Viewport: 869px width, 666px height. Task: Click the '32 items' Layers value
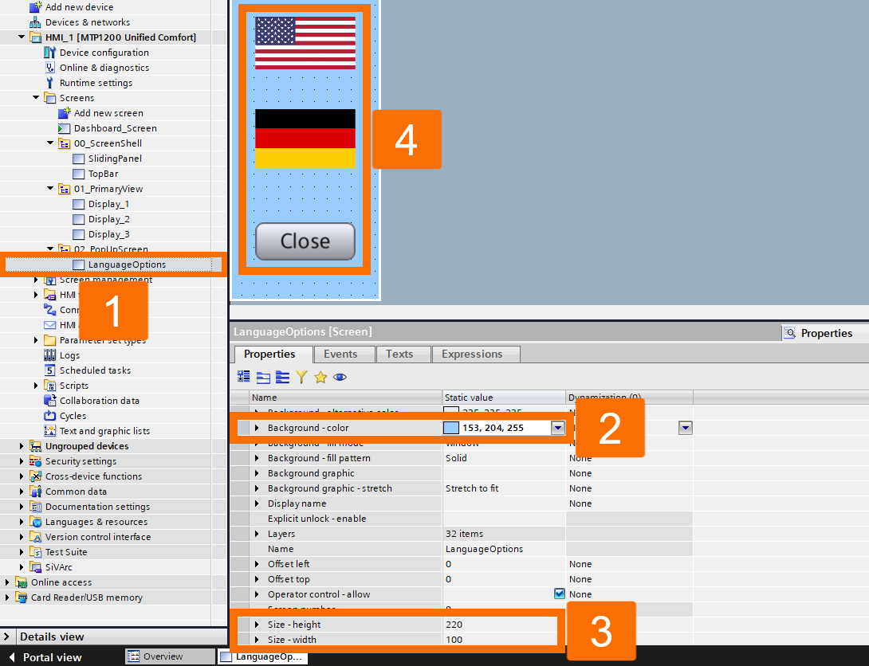[x=465, y=534]
